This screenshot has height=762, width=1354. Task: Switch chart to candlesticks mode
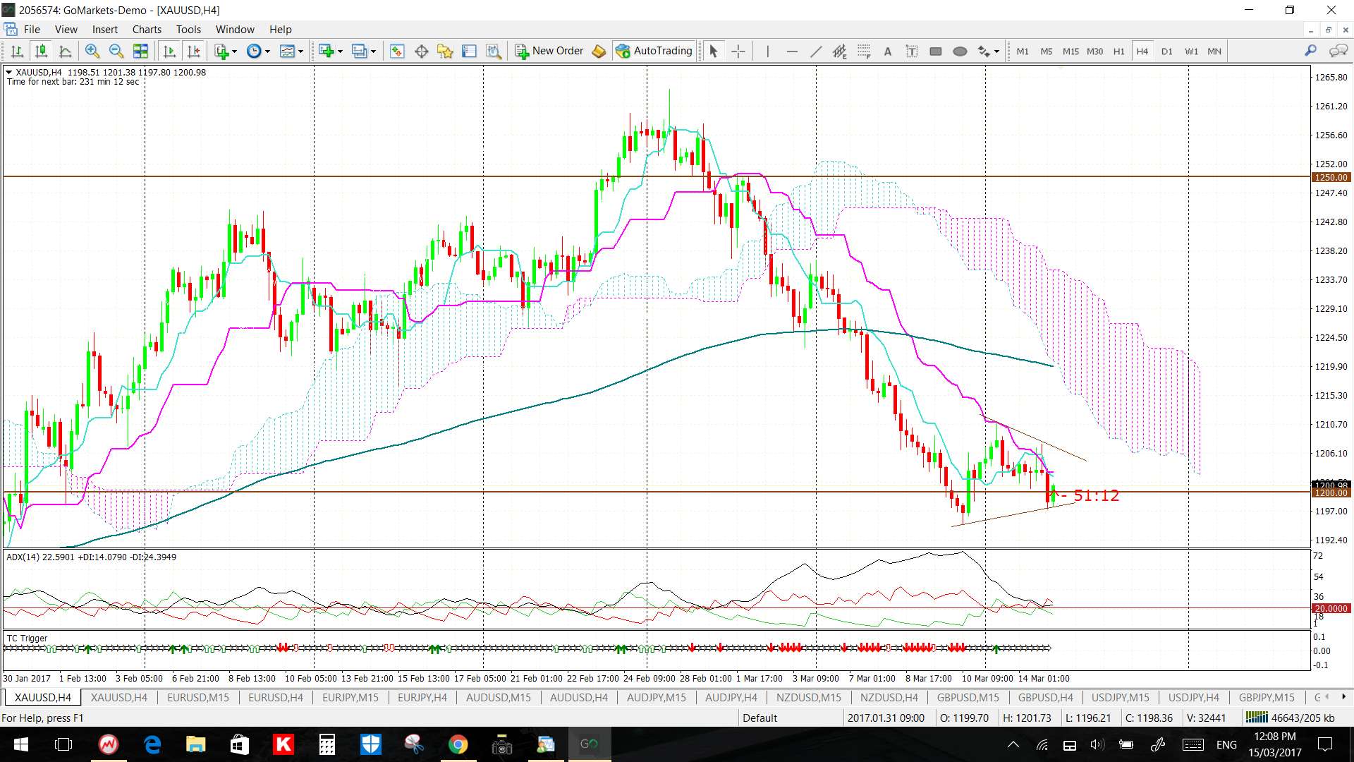(42, 51)
